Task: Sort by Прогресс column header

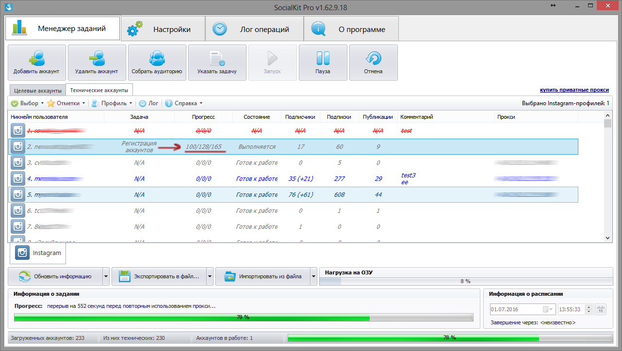Action: coord(203,117)
